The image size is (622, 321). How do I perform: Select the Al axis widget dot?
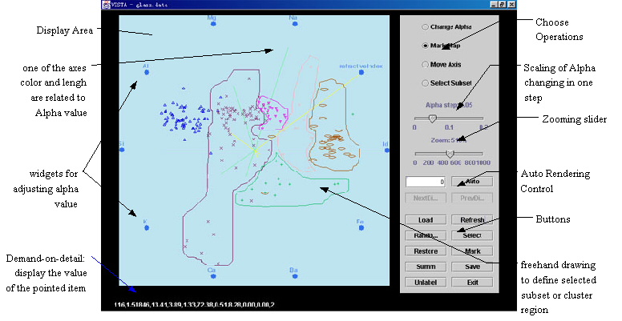pos(147,73)
